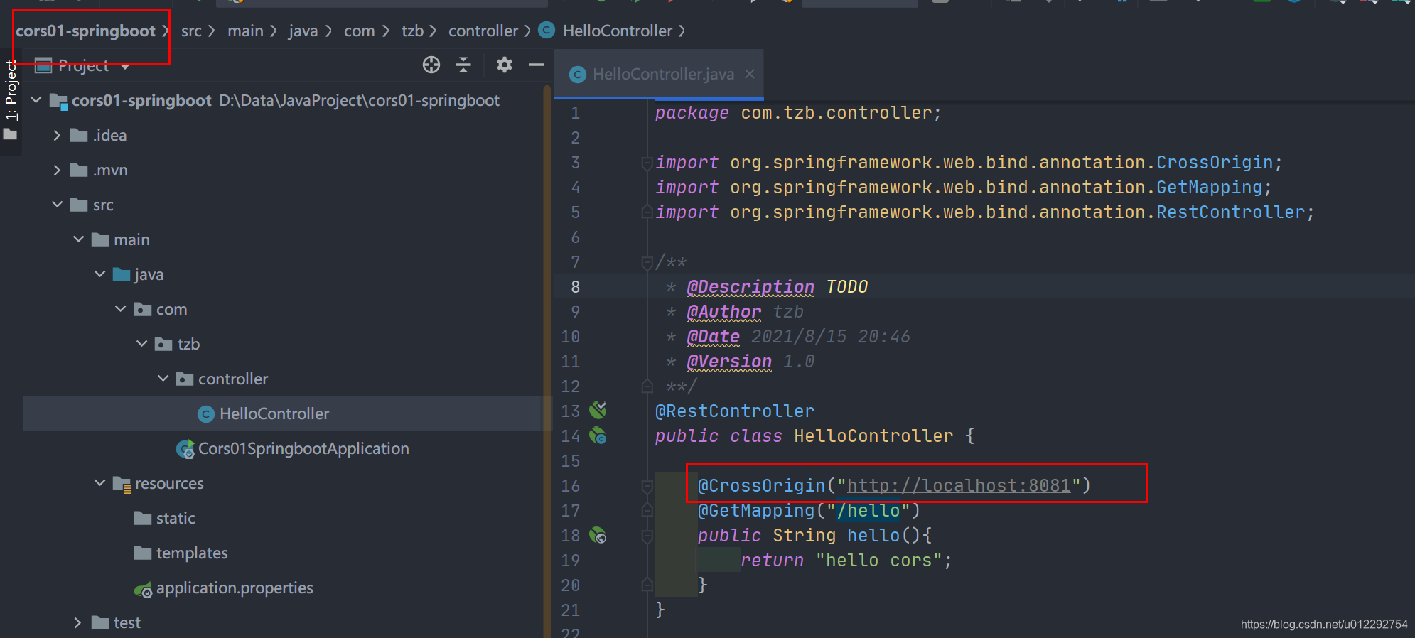
Task: Click the @RestController annotation
Action: [735, 411]
